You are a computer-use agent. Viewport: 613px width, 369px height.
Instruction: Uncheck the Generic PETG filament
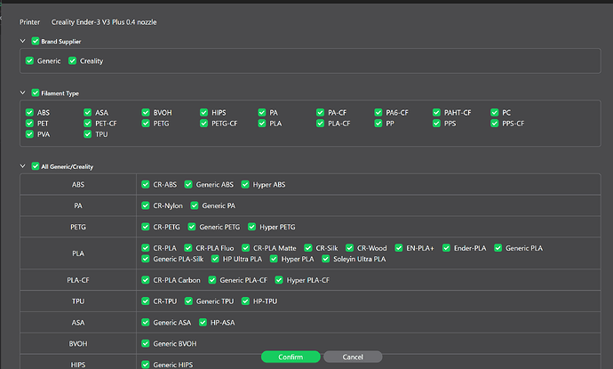(x=192, y=227)
